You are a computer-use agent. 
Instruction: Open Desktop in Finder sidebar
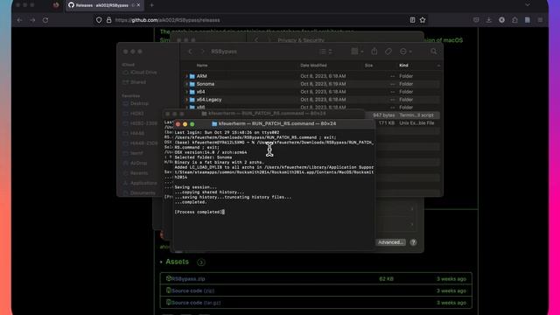click(x=136, y=103)
